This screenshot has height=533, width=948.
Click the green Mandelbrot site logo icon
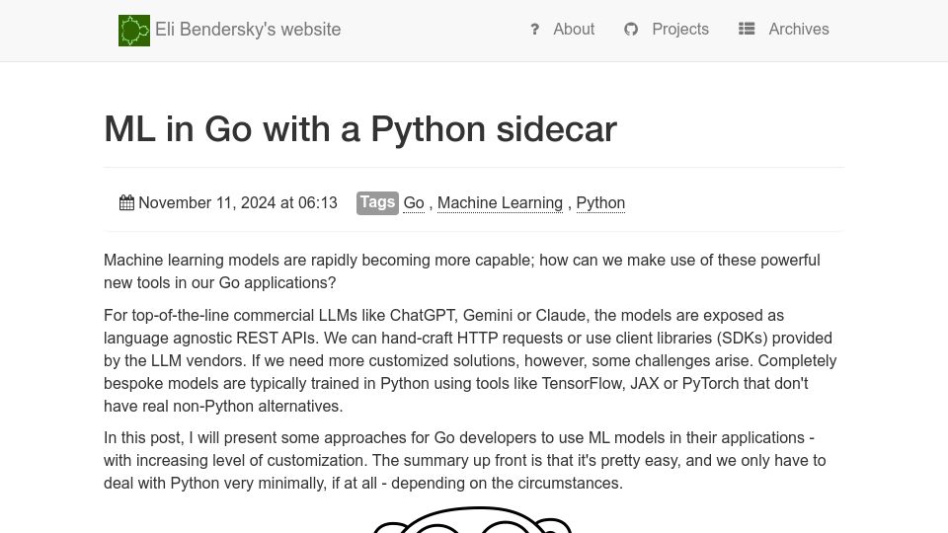tap(134, 31)
